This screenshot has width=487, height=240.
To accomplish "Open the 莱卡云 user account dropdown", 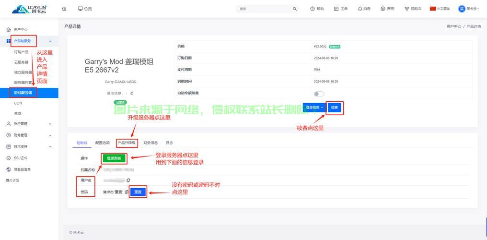I will click(469, 9).
